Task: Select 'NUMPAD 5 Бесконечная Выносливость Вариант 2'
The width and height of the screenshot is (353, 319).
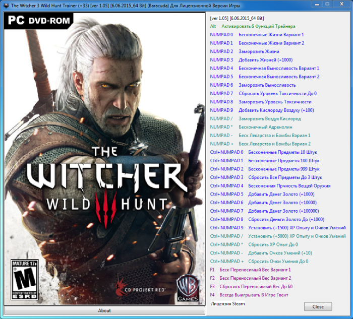Action: [x=265, y=77]
